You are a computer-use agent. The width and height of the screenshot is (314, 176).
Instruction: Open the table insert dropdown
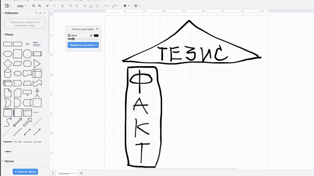click(137, 6)
